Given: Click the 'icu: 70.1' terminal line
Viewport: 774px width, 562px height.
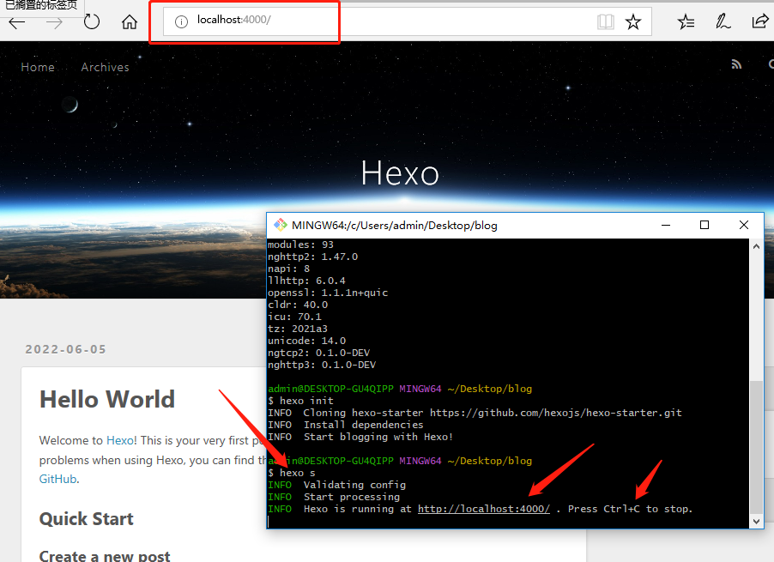Looking at the screenshot, I should click(x=294, y=317).
